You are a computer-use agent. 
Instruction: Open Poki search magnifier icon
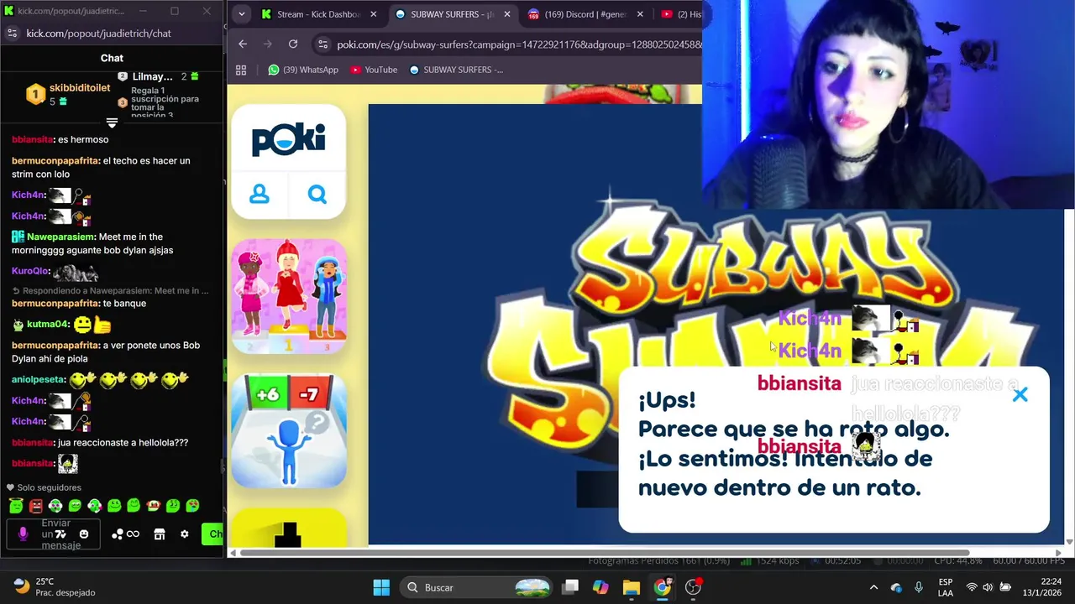point(317,195)
